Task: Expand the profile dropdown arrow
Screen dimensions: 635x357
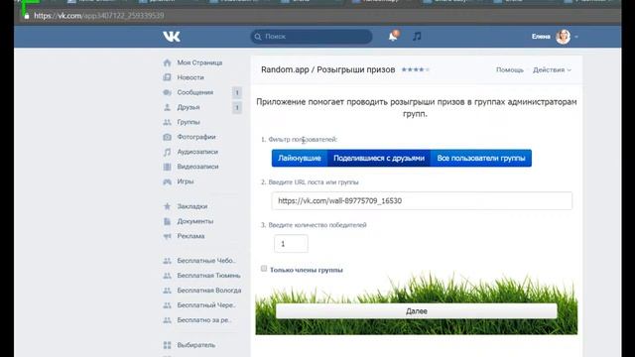Action: pyautogui.click(x=576, y=37)
